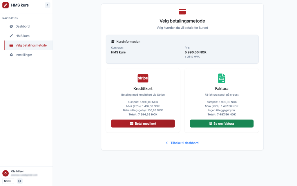Click the Ole Nilsen user avatar

pyautogui.click(x=6, y=173)
